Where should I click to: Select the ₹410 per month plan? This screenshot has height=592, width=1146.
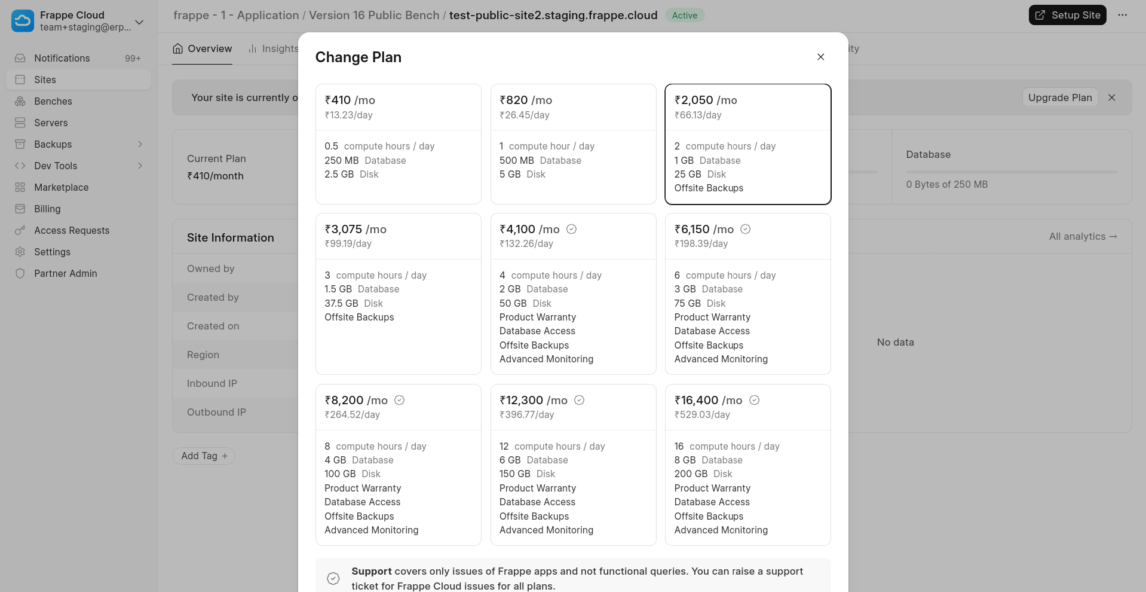pos(398,144)
